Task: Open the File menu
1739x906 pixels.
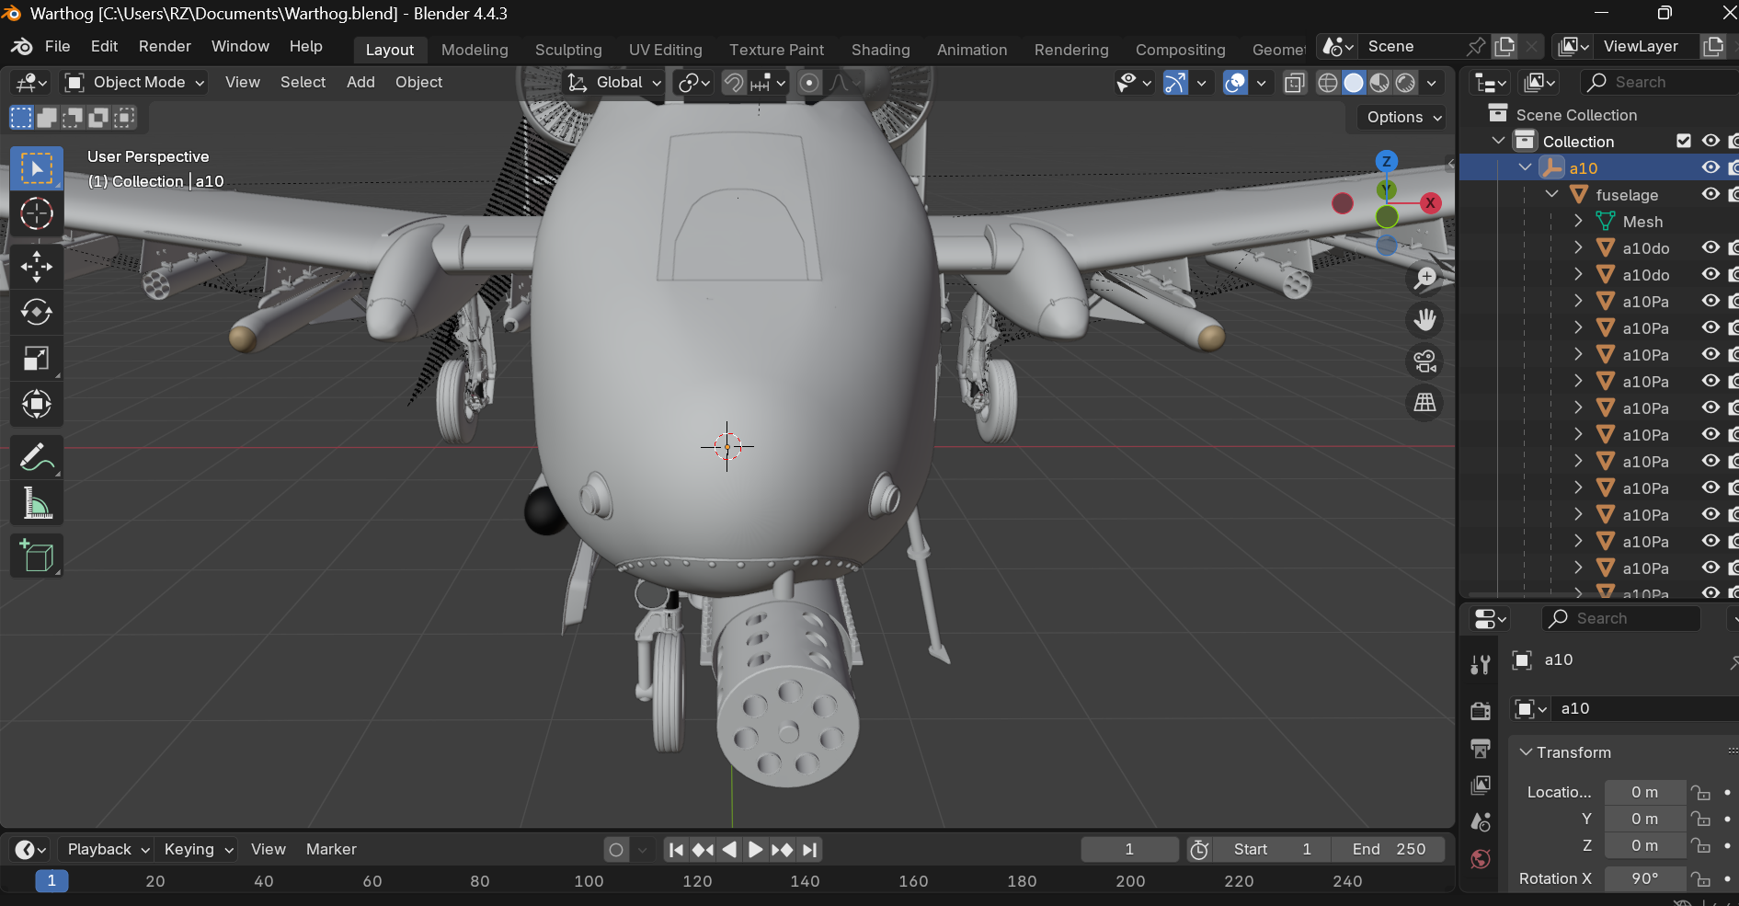Action: tap(57, 46)
